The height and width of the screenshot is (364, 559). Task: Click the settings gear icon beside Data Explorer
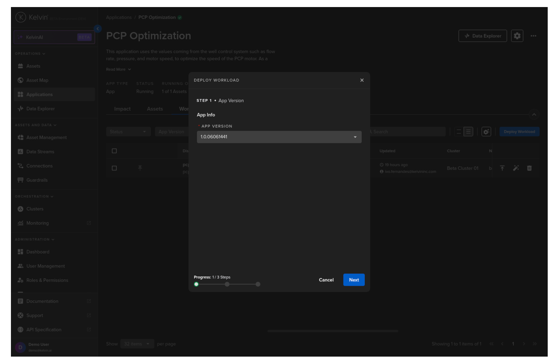tap(517, 36)
